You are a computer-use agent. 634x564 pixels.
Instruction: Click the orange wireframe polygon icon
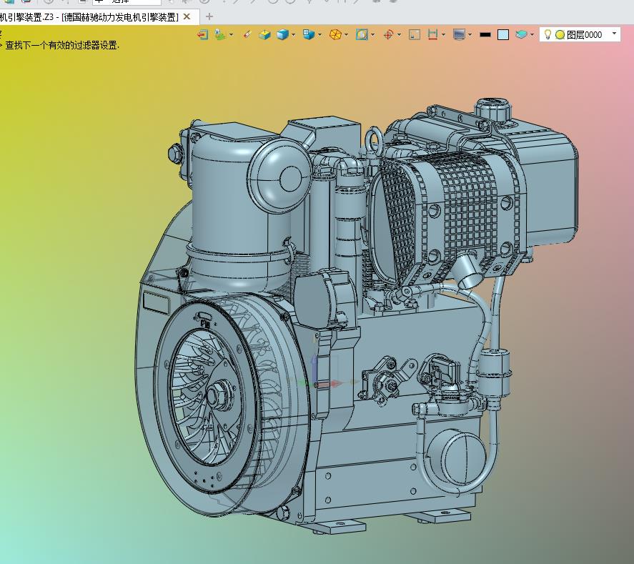point(335,34)
